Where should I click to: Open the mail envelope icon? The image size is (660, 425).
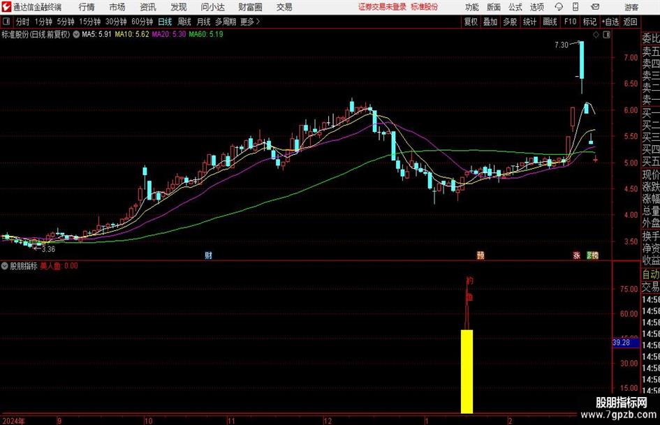pos(595,7)
